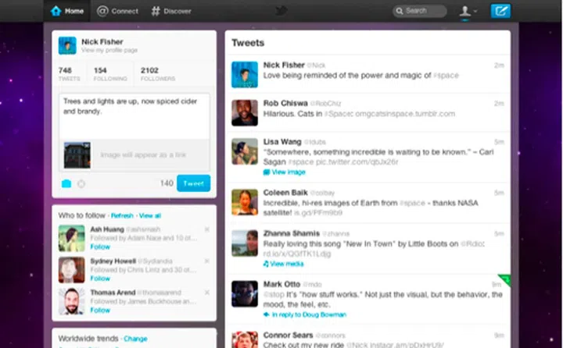Image resolution: width=563 pixels, height=348 pixels.
Task: Click the 748 Tweets count
Action: click(69, 74)
